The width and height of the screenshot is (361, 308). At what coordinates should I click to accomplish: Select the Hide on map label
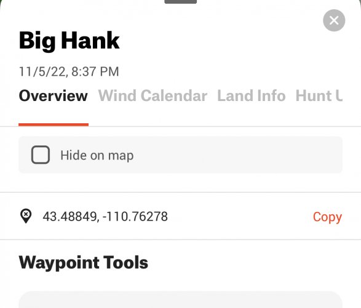97,155
